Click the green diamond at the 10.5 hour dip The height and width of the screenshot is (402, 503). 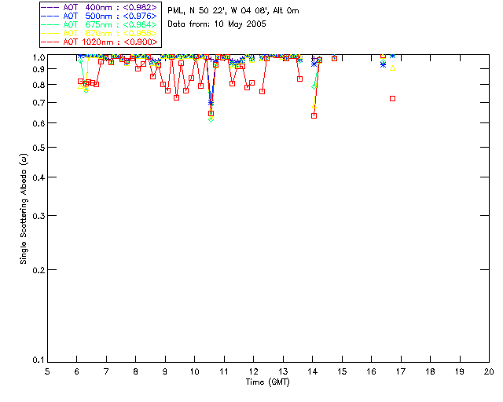211,119
